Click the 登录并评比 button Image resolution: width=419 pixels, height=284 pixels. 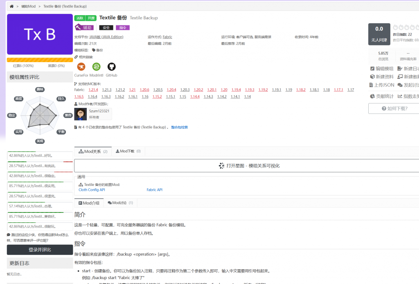pyautogui.click(x=40, y=250)
